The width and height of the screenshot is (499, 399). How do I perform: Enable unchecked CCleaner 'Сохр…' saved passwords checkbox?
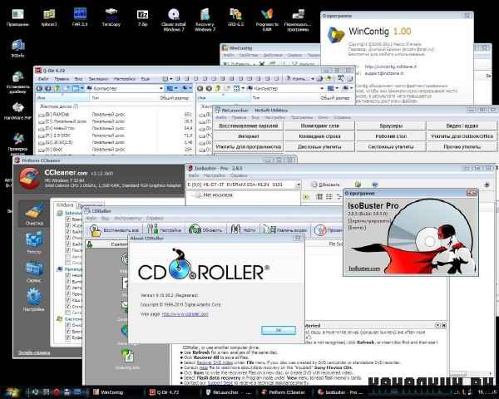click(68, 263)
